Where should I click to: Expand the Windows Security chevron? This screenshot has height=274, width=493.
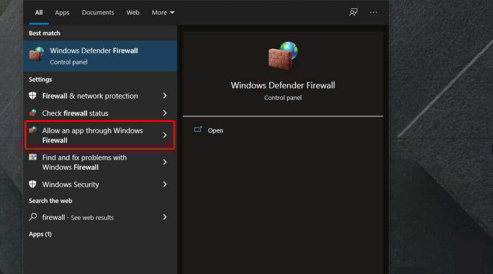coord(165,184)
